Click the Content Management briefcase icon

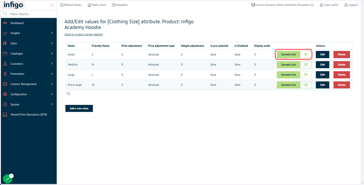[5, 84]
